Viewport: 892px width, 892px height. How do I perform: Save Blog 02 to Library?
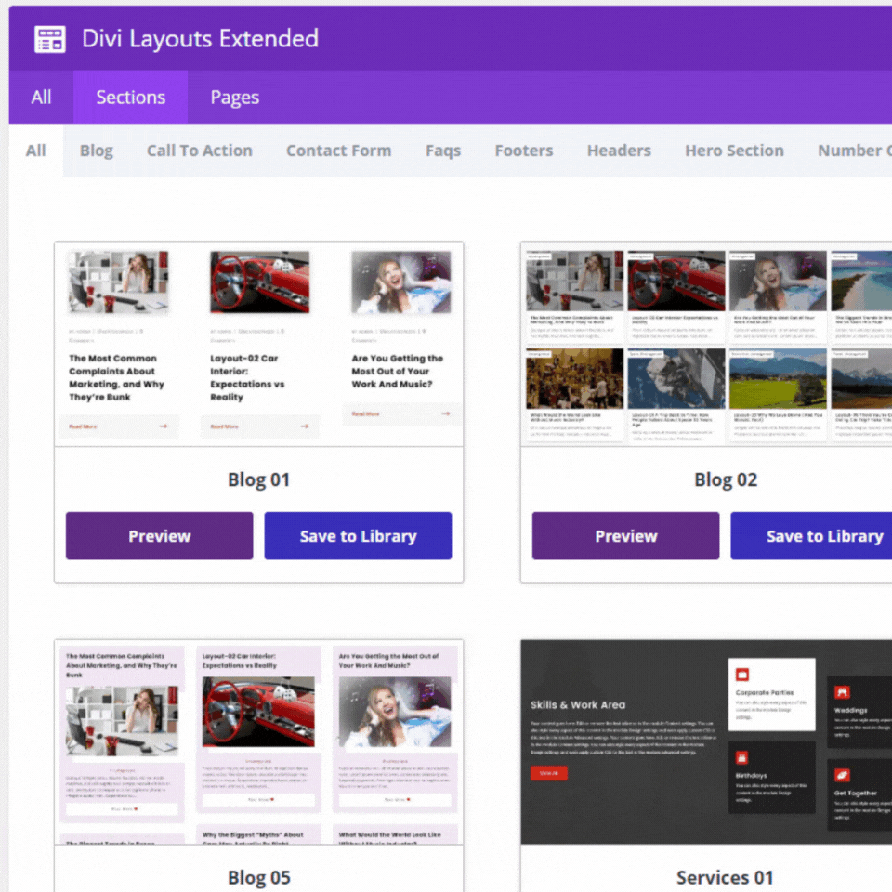pyautogui.click(x=811, y=536)
